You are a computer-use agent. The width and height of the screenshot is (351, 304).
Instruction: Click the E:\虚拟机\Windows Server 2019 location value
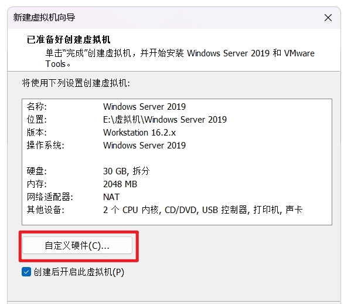[x=165, y=120]
